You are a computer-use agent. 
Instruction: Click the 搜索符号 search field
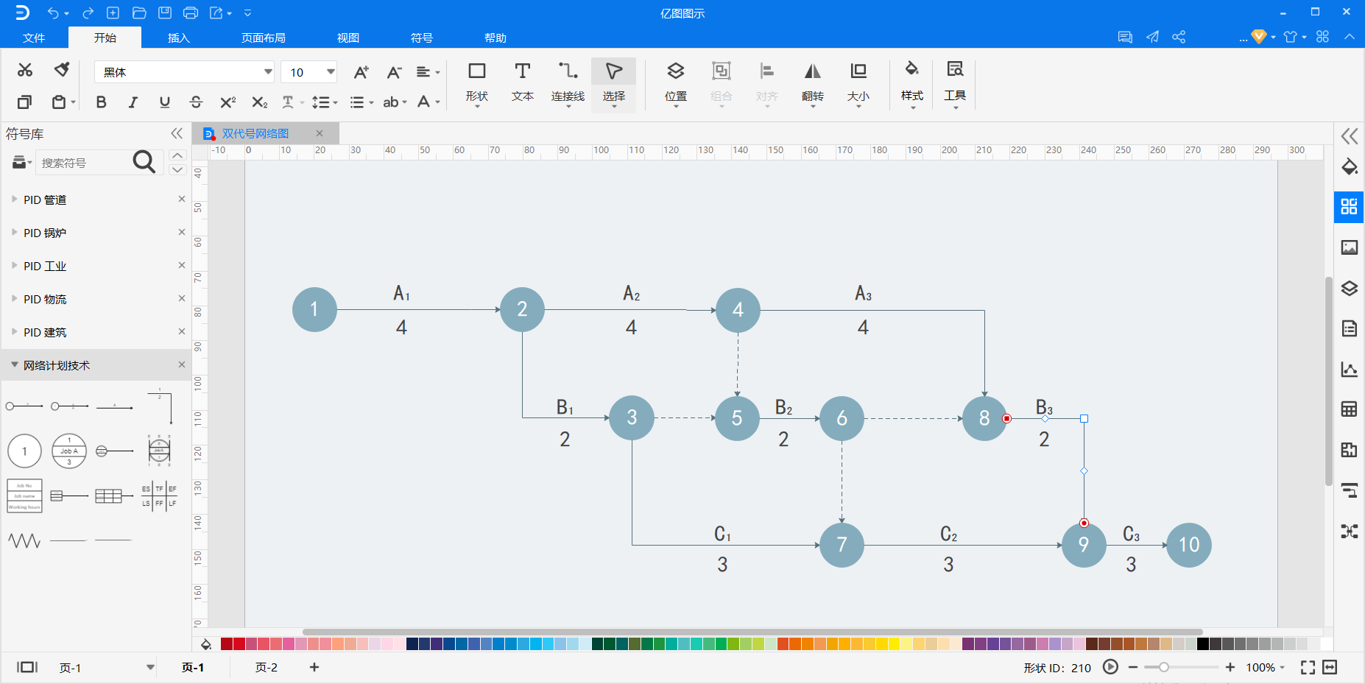(x=84, y=163)
